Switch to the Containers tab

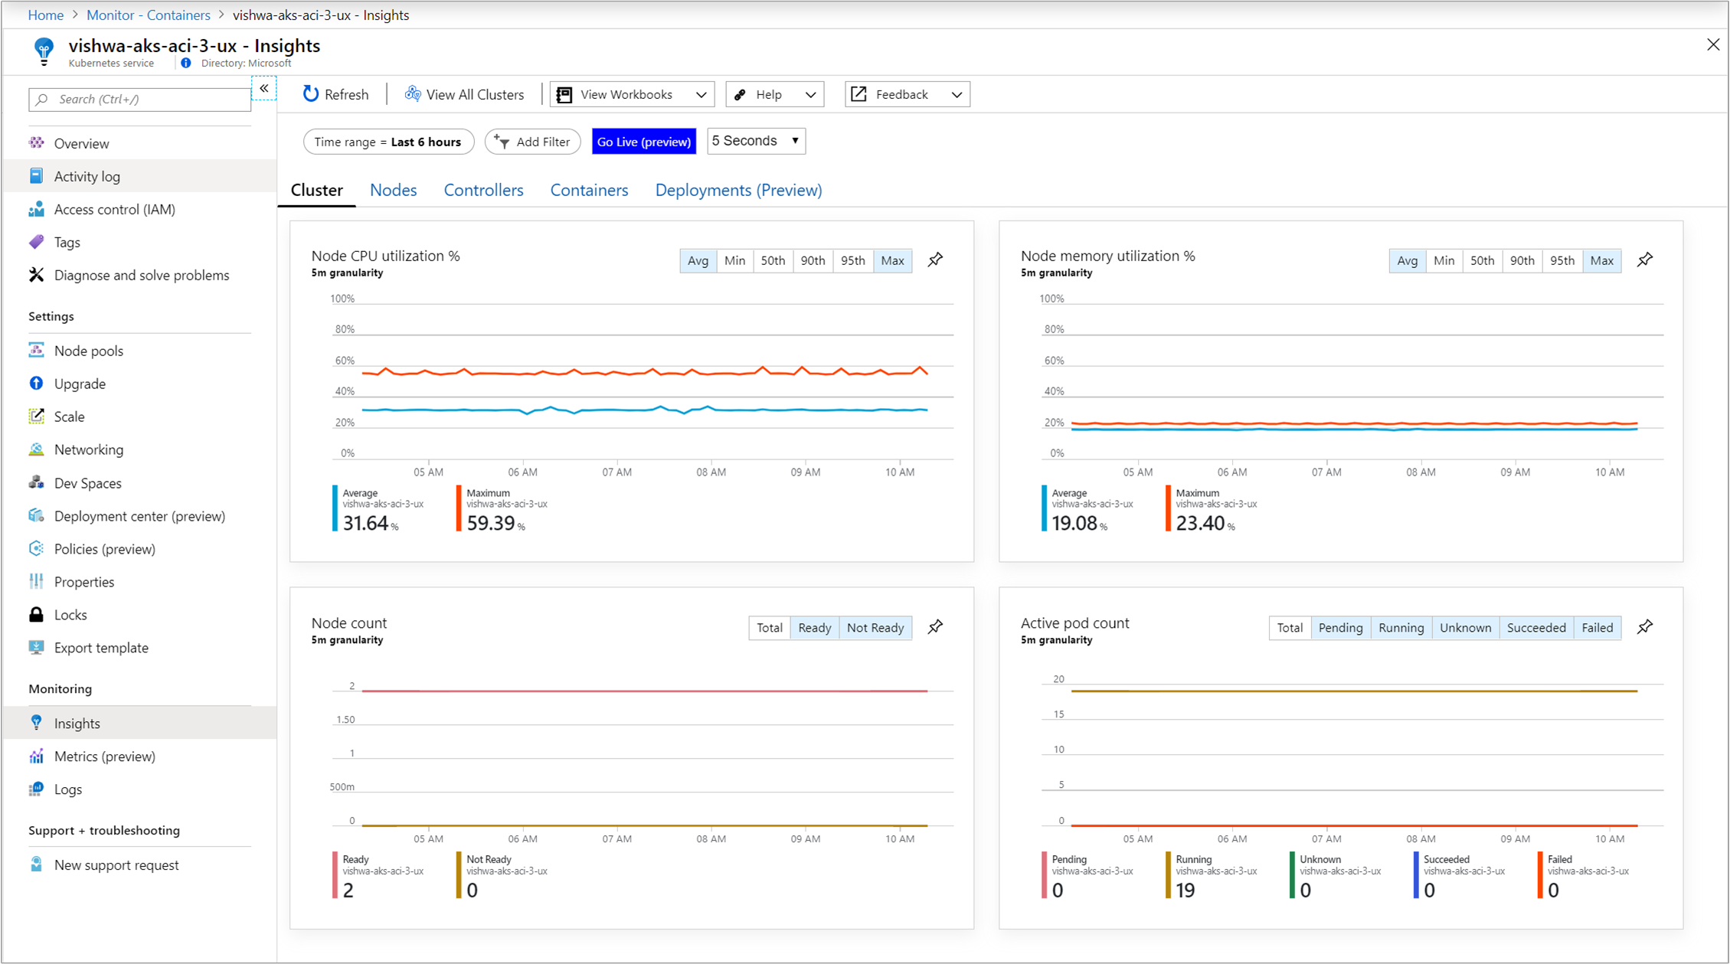pos(589,190)
